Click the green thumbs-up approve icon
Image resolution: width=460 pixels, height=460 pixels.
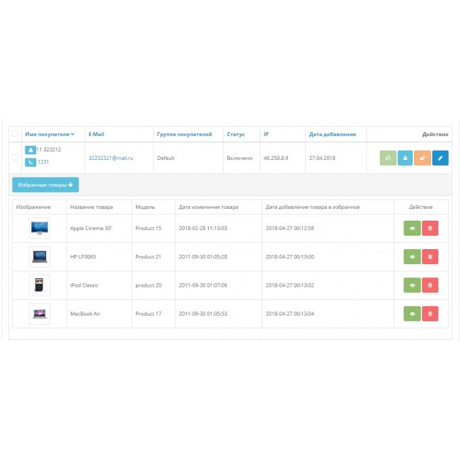coord(388,158)
